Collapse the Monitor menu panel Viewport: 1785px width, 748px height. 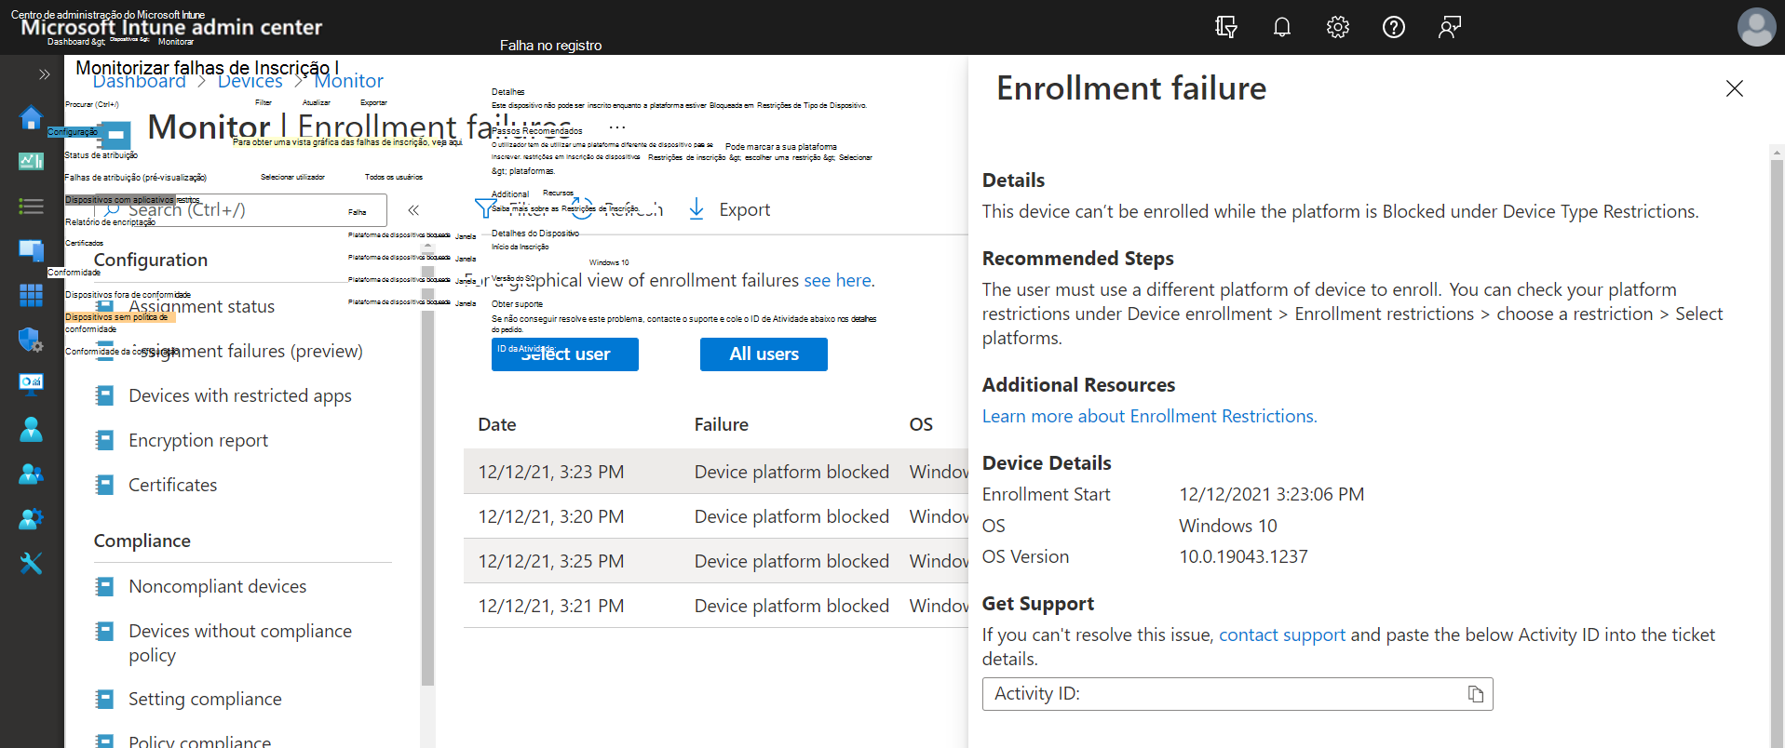click(413, 210)
